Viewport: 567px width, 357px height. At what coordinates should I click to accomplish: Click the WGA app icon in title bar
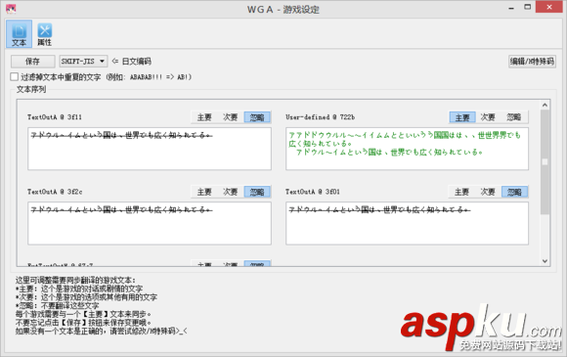pos(11,9)
